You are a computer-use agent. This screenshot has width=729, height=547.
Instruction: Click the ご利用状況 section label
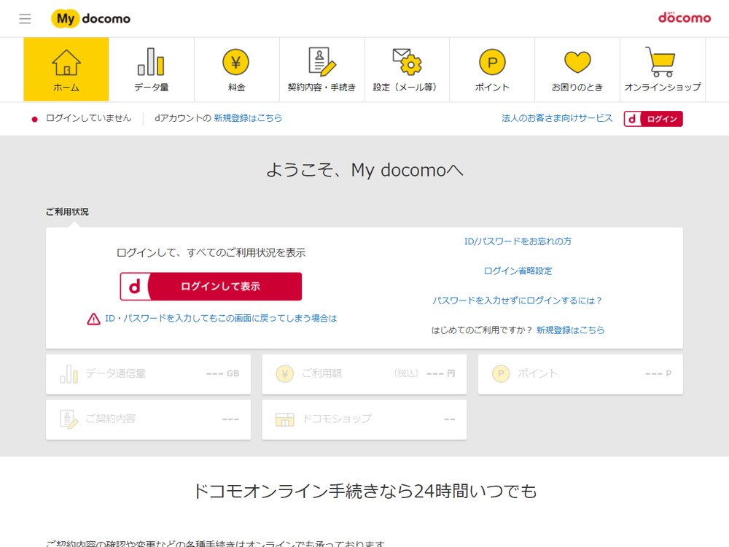[67, 212]
